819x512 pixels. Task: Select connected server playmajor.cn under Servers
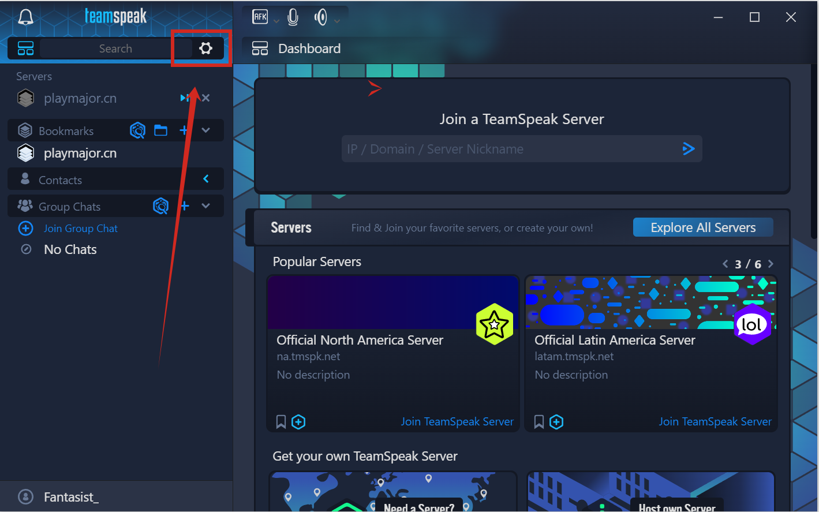(x=80, y=98)
